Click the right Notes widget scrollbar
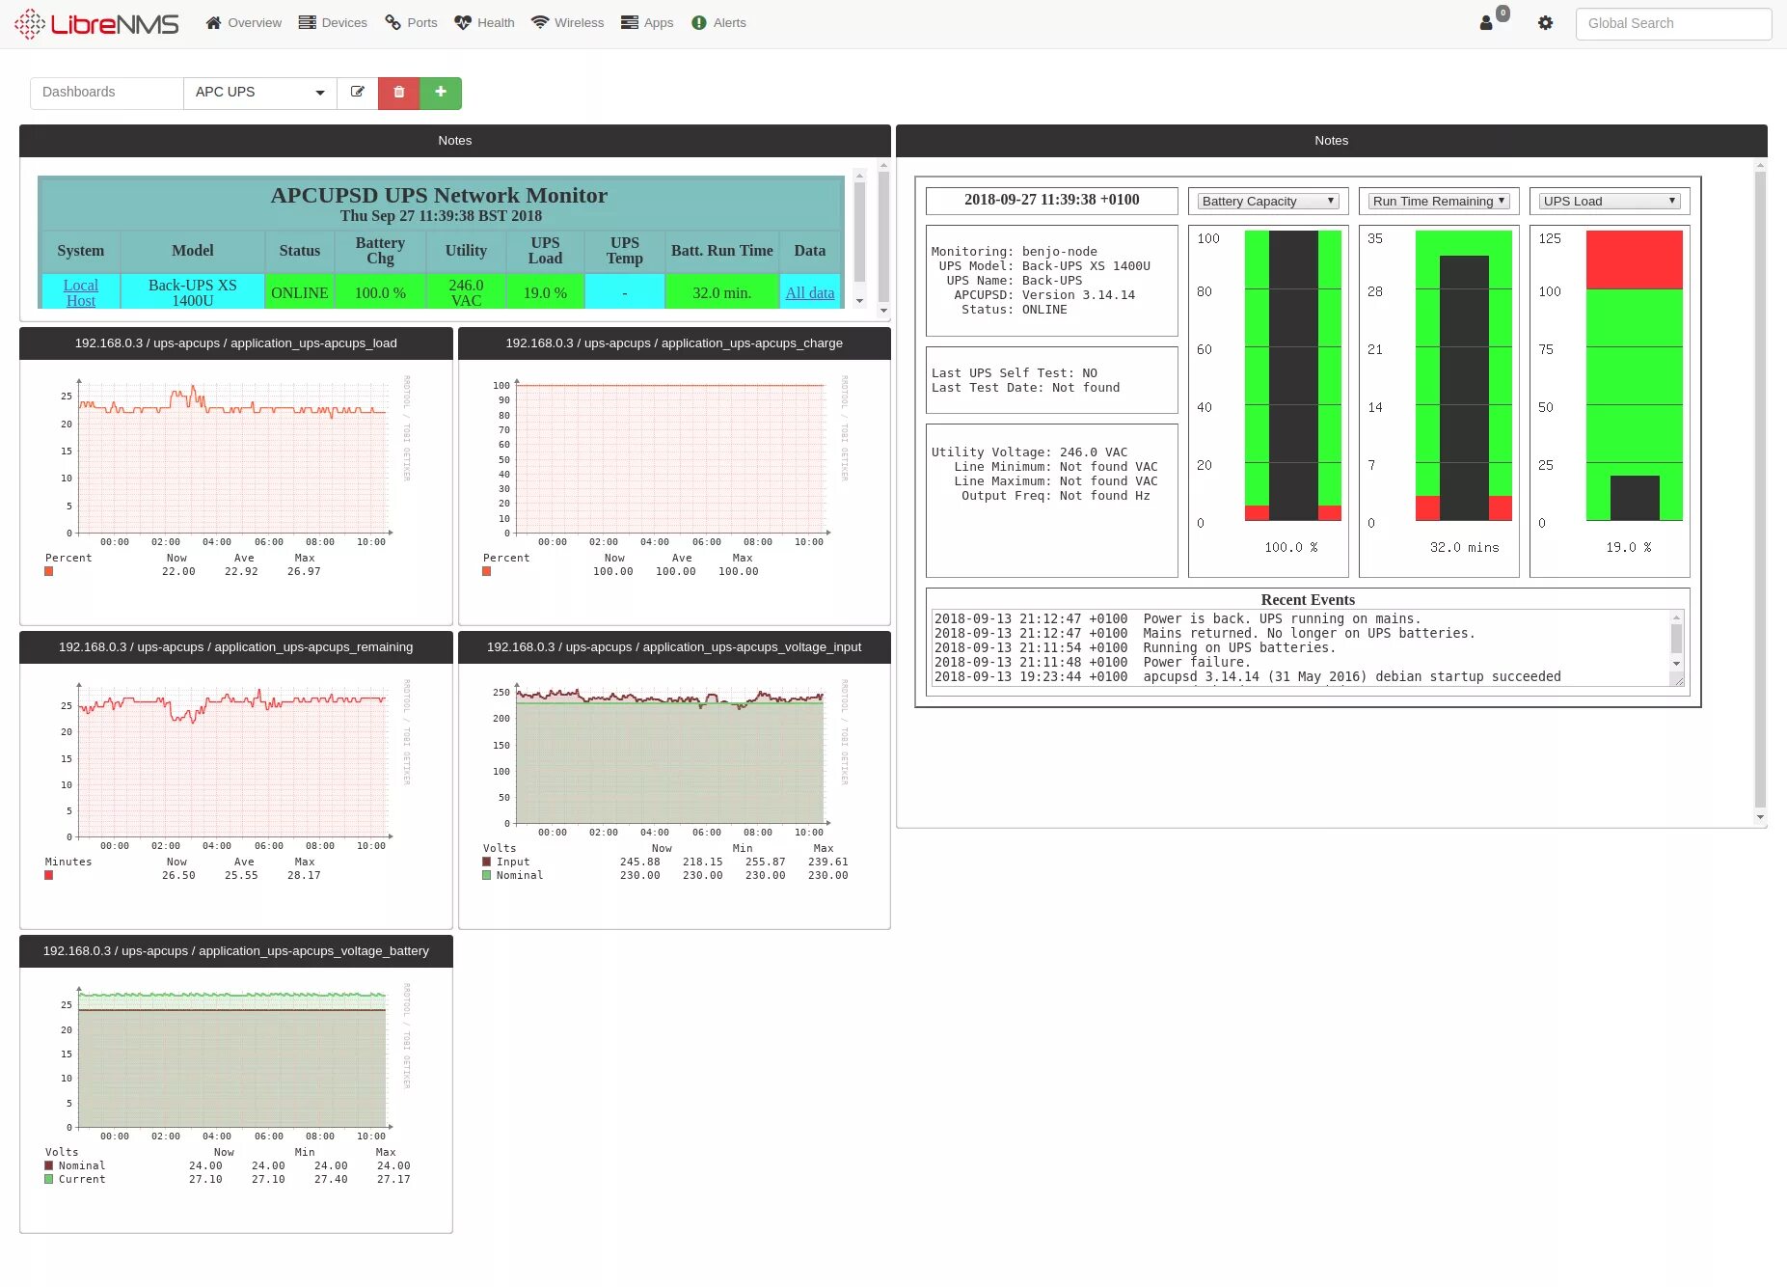The image size is (1787, 1287). pyautogui.click(x=1760, y=492)
